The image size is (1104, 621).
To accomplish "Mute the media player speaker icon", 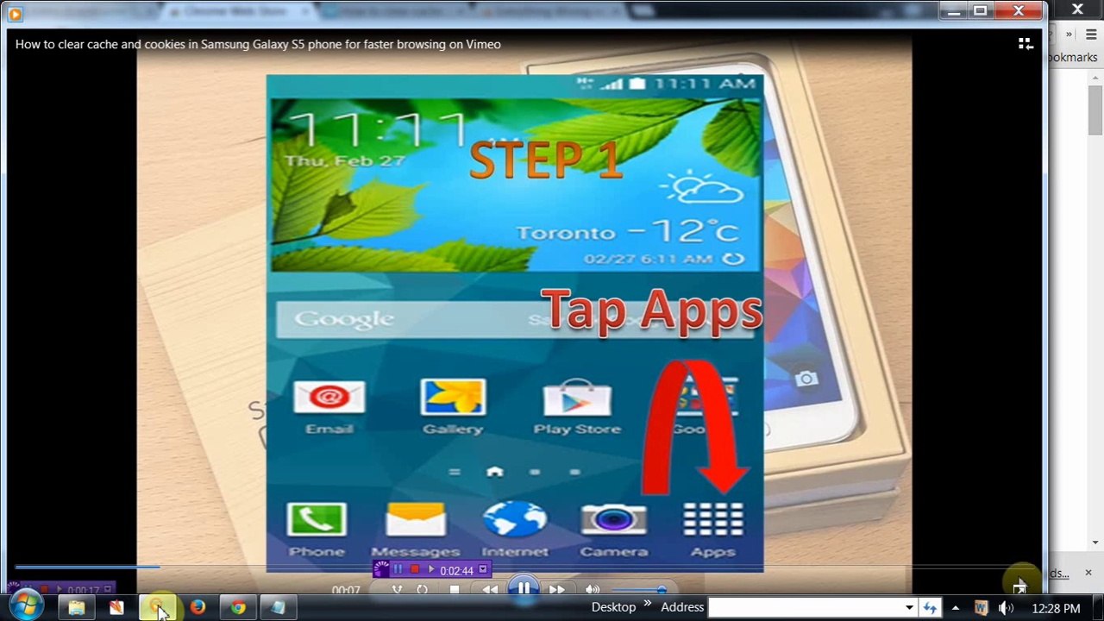I will pos(593,590).
